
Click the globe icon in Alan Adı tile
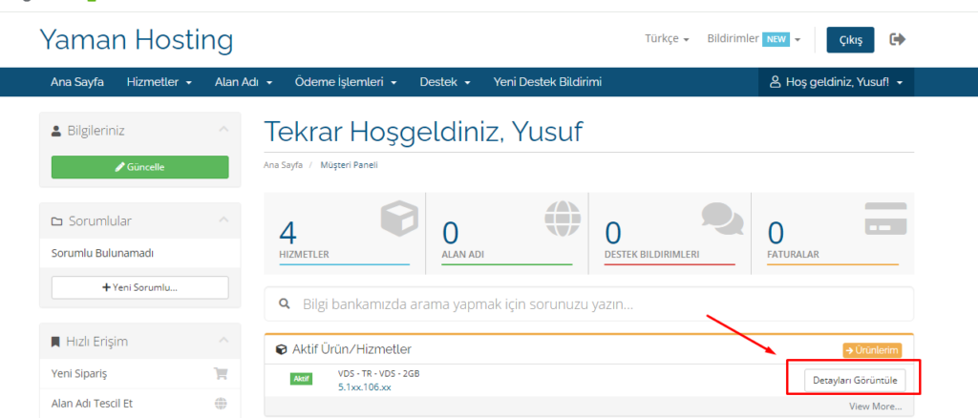[563, 219]
